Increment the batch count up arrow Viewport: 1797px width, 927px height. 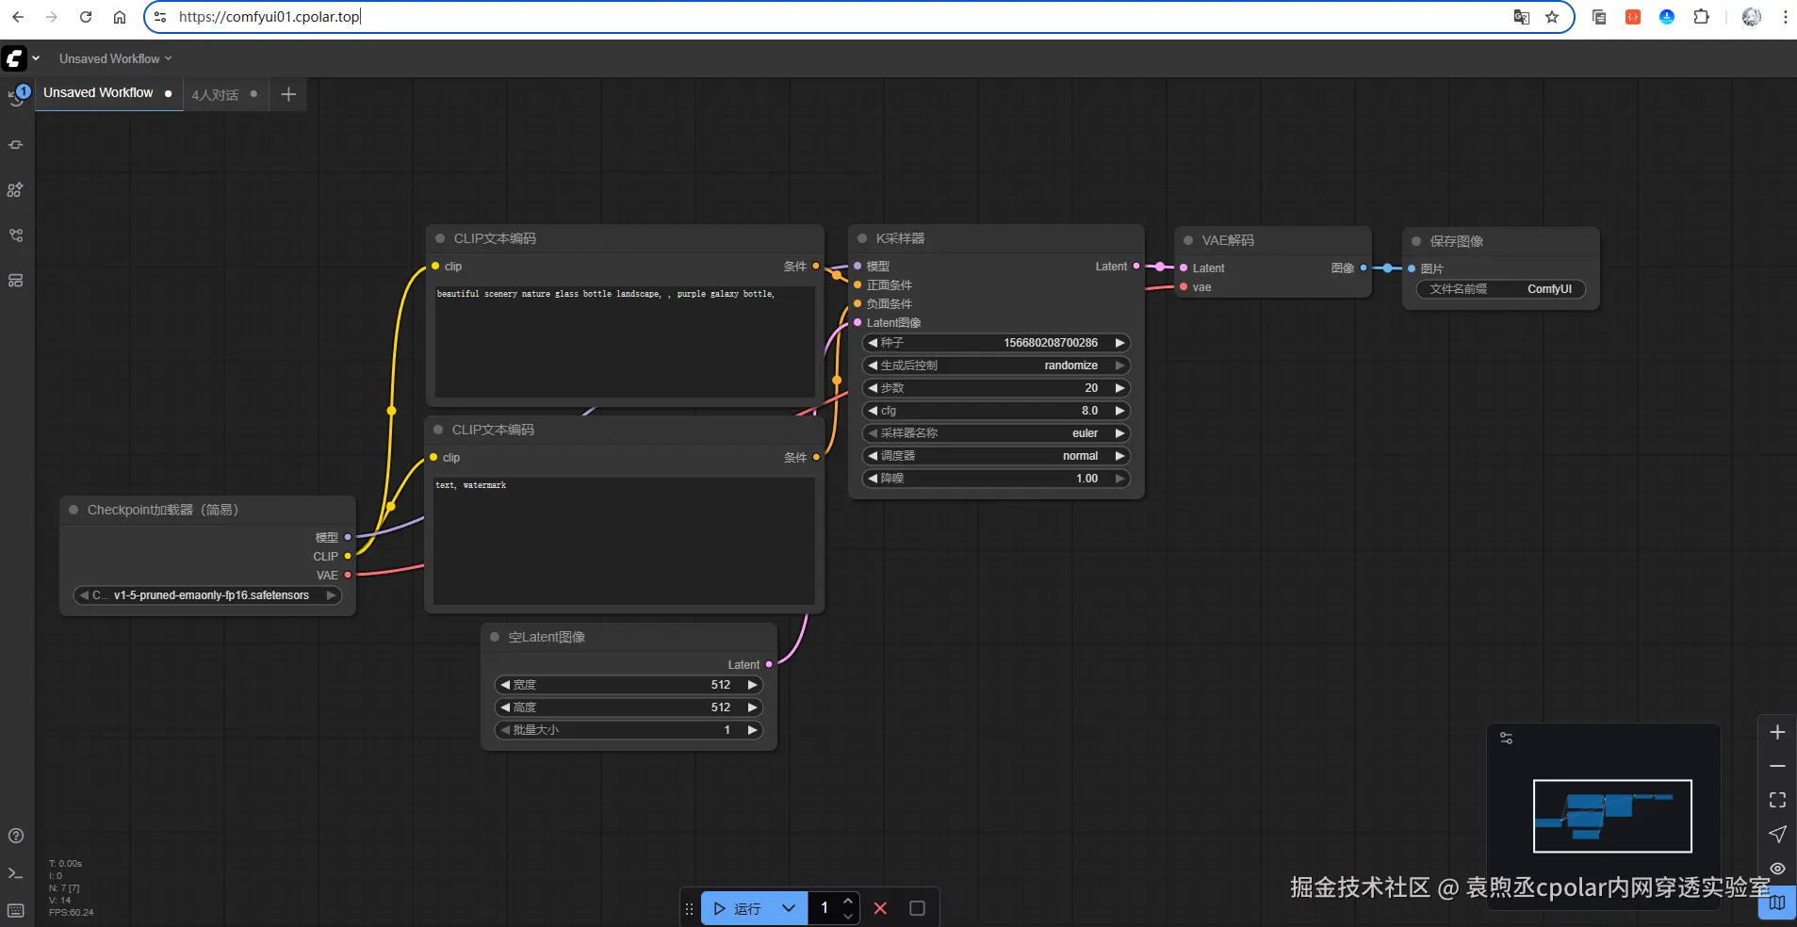(x=848, y=901)
